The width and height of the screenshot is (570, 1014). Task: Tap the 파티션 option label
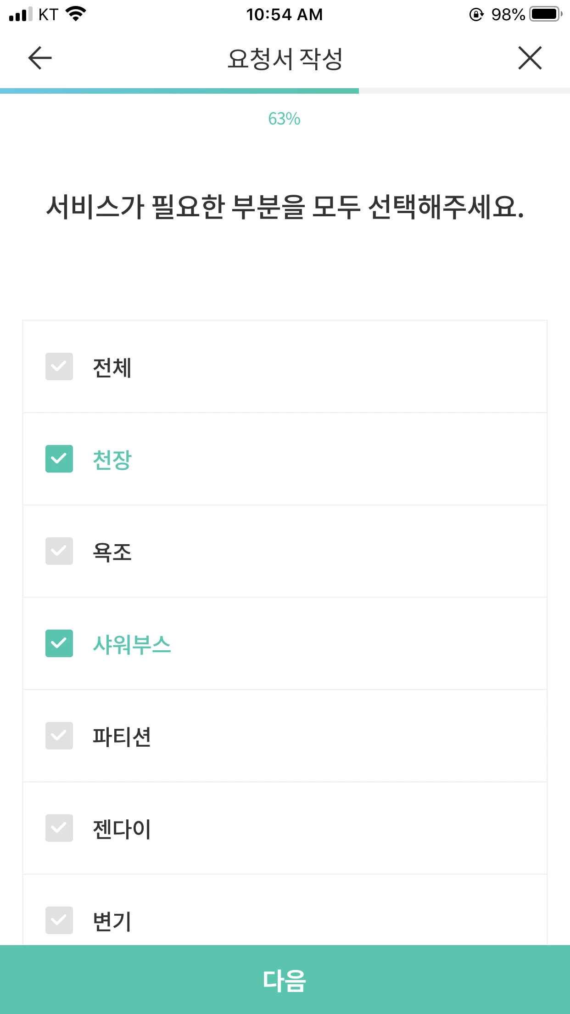coord(122,737)
